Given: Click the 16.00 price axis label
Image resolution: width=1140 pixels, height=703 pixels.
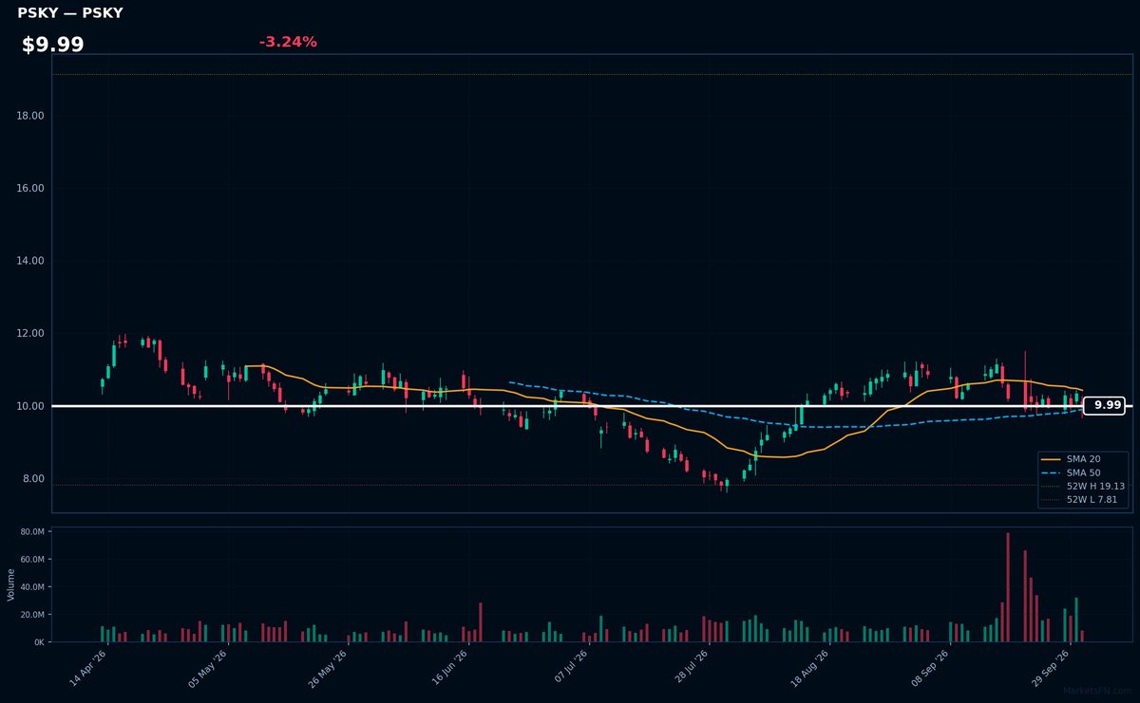Looking at the screenshot, I should tap(30, 188).
